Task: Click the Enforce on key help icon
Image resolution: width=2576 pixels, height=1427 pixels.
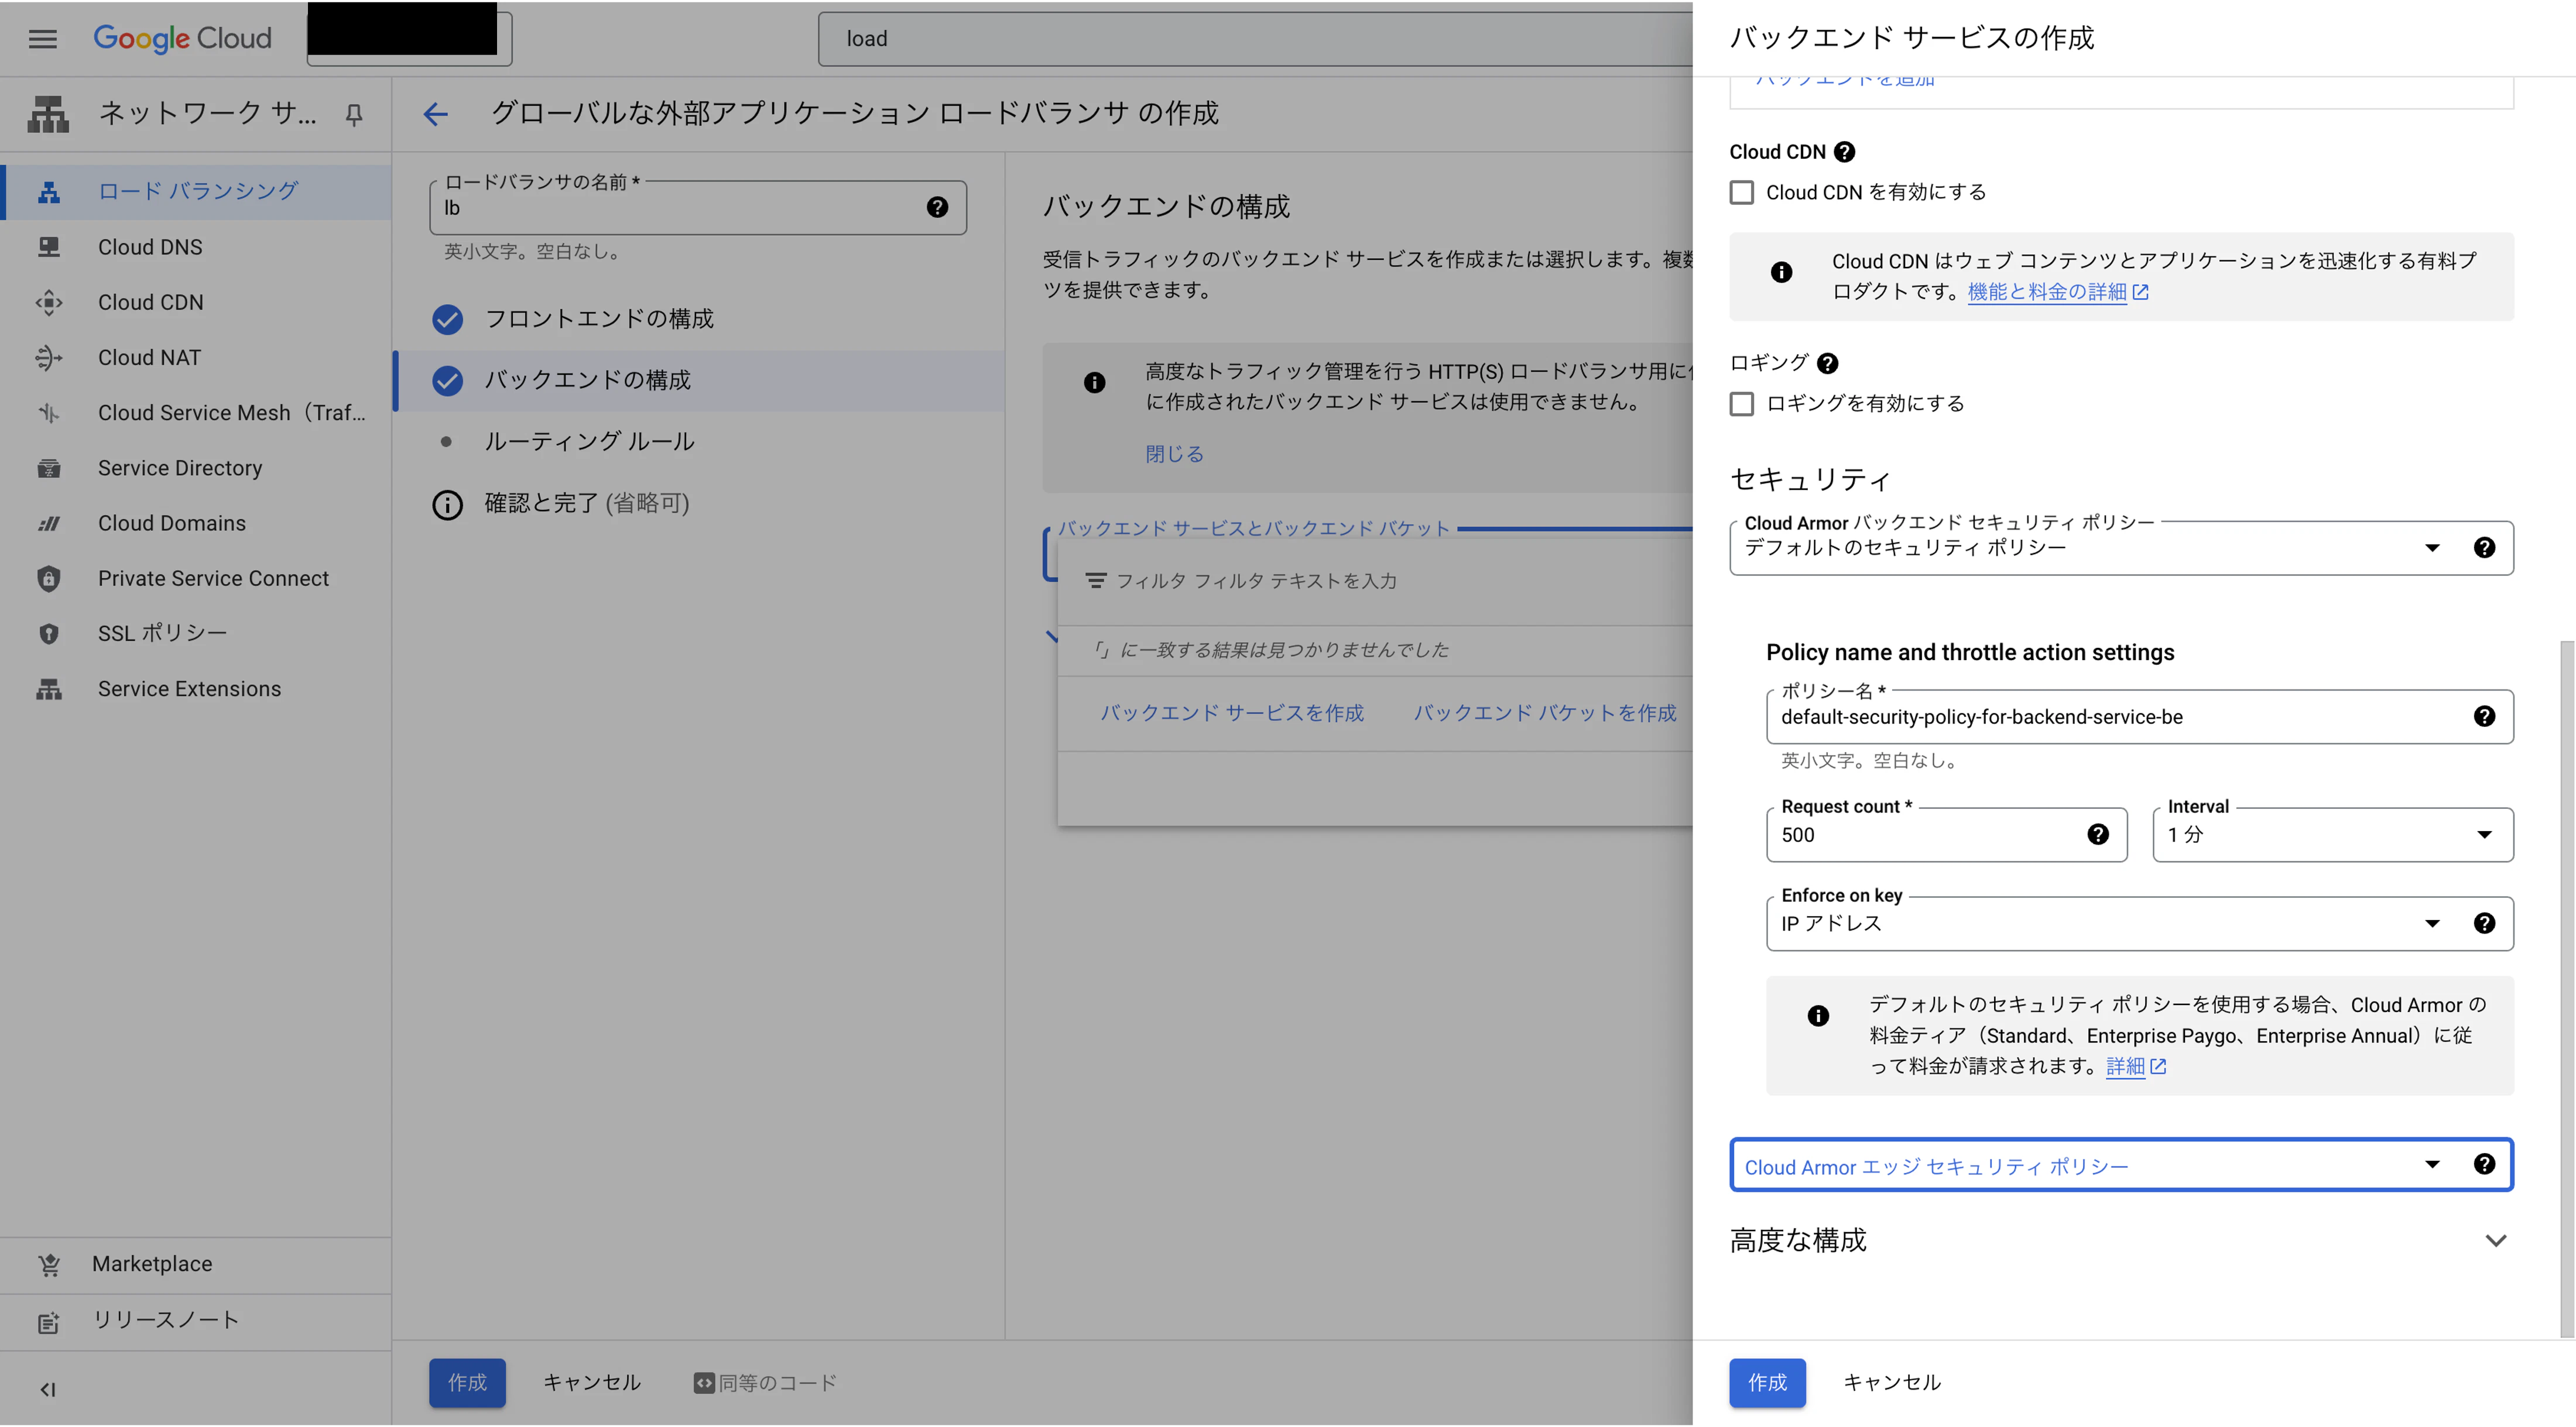Action: 2485,924
